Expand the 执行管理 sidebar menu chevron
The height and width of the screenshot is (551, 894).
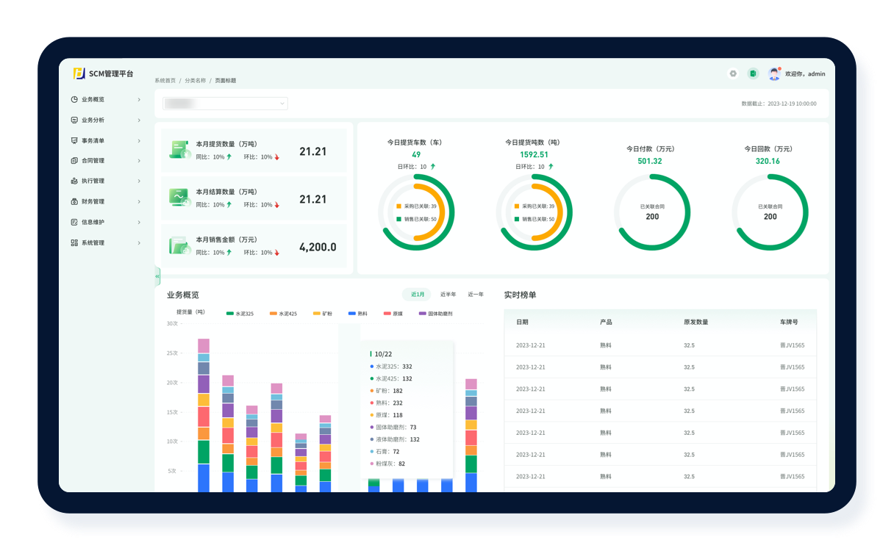click(x=139, y=181)
